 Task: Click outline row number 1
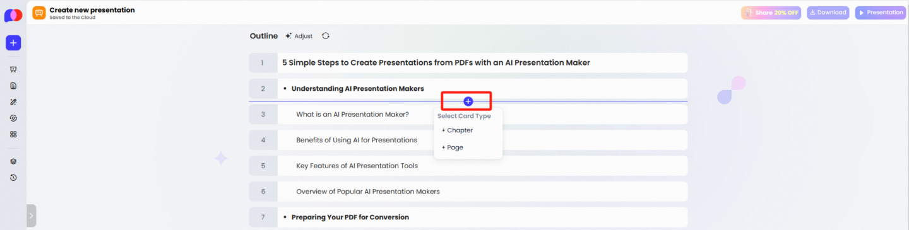[x=263, y=63]
